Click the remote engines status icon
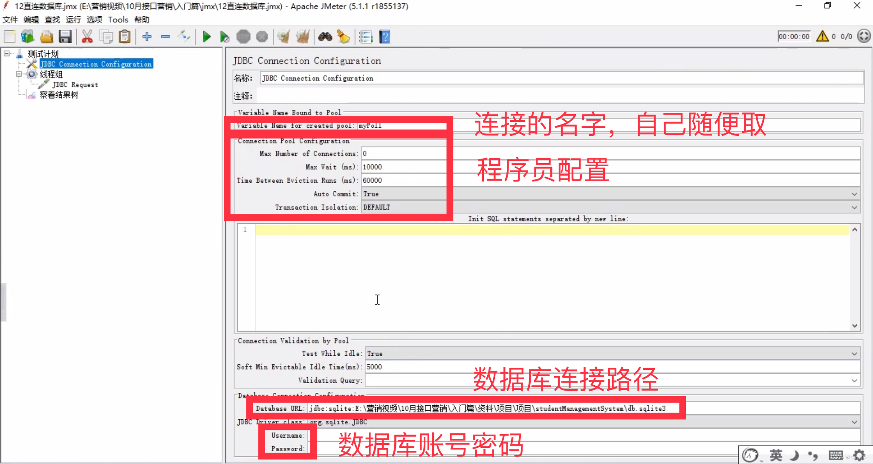The image size is (873, 464). pyautogui.click(x=864, y=36)
